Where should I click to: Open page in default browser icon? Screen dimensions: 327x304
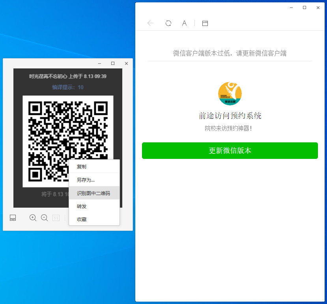205,23
